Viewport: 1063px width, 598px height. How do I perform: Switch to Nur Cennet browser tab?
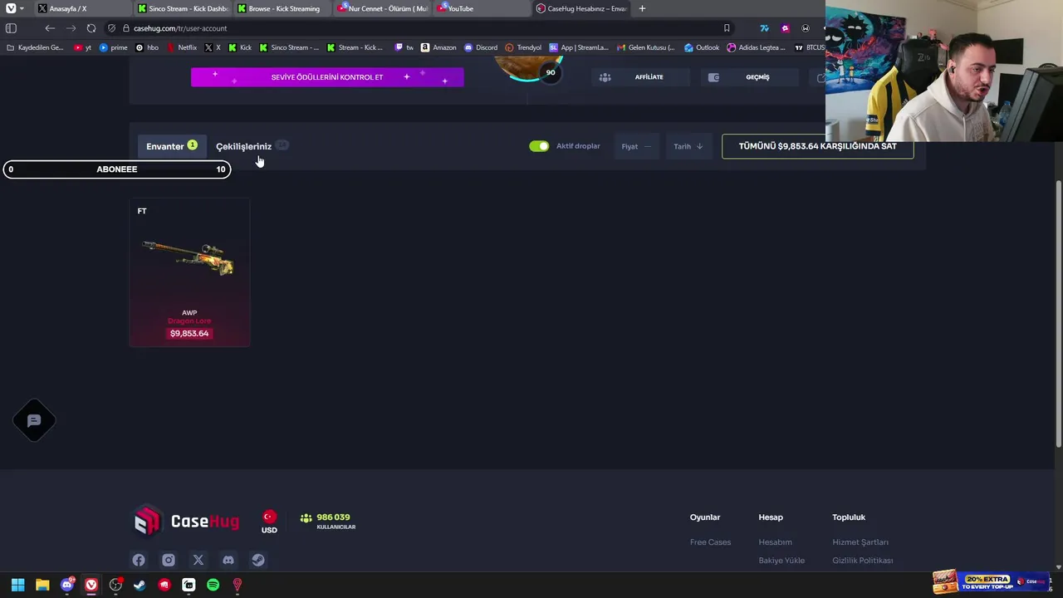(x=382, y=8)
